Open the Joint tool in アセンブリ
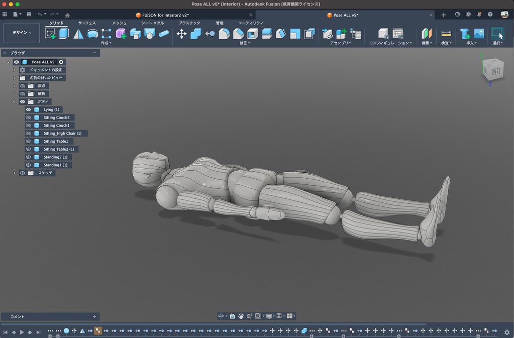The image size is (514, 338). click(327, 34)
